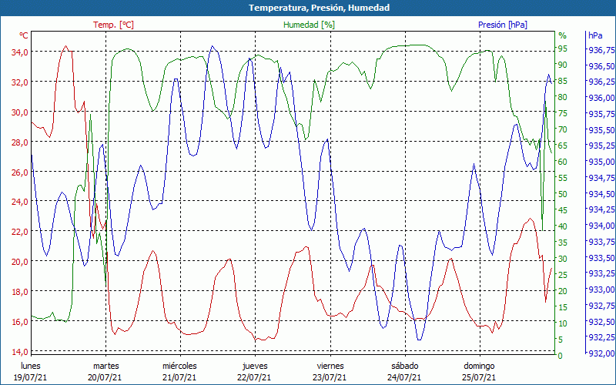This screenshot has width=616, height=385.
Task: Click temperature axis value '14,0'
Action: click(19, 352)
